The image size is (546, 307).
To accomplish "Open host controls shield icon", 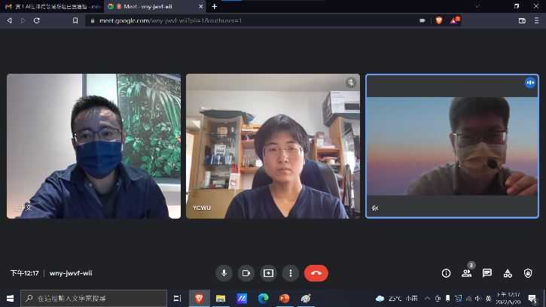I will (x=528, y=273).
